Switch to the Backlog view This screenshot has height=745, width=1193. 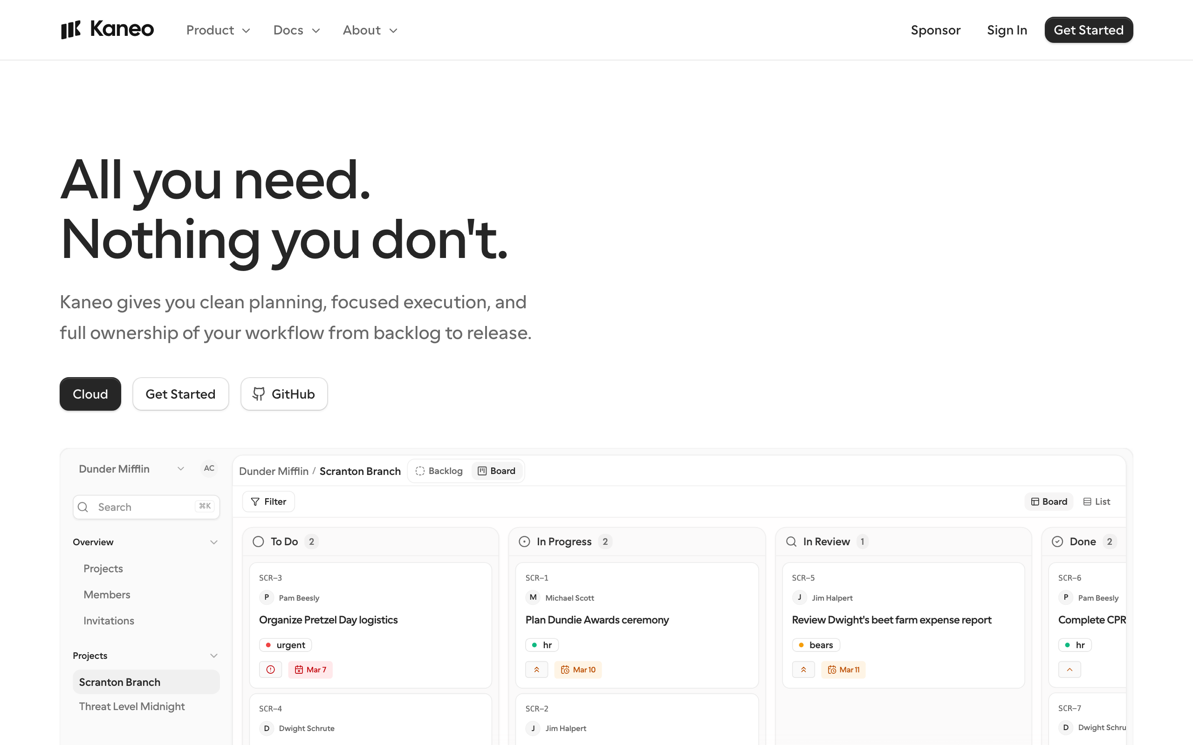click(439, 471)
